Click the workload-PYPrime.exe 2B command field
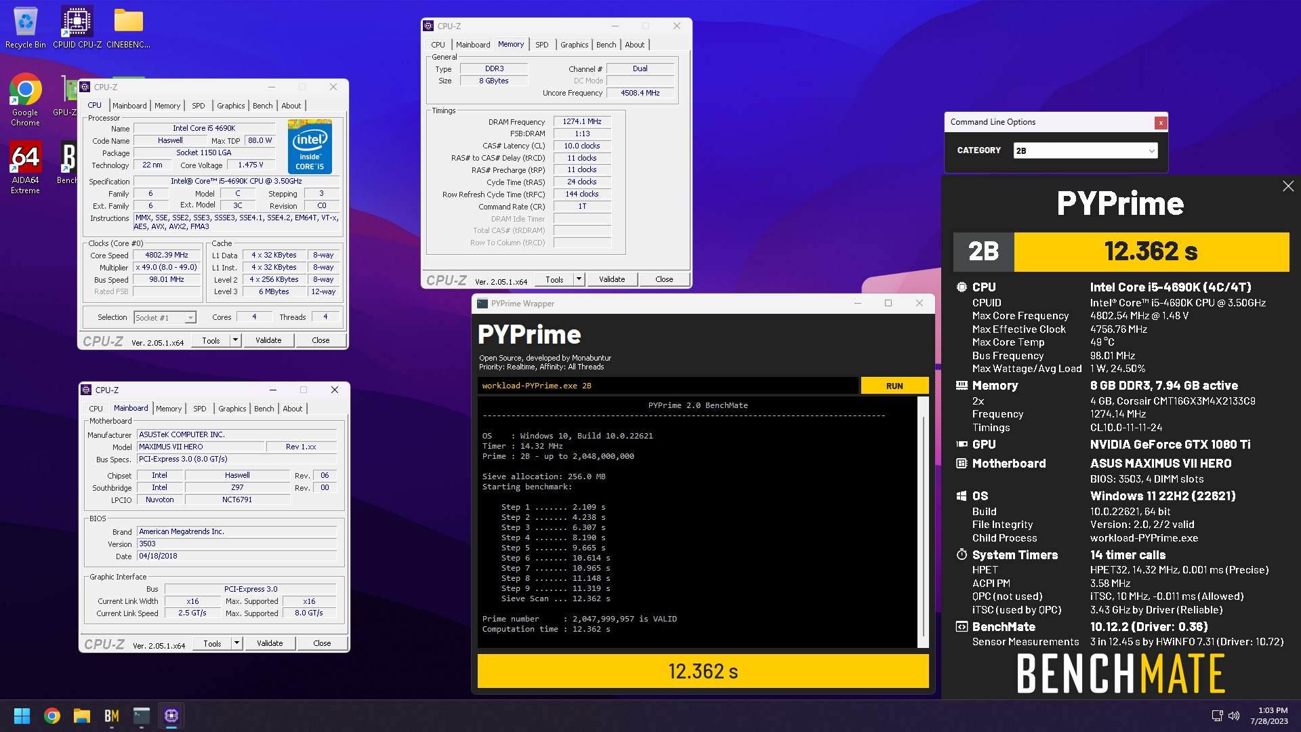 click(x=667, y=386)
